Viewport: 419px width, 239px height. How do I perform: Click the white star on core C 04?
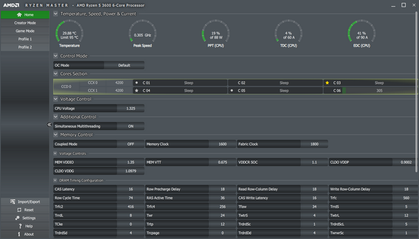136,91
